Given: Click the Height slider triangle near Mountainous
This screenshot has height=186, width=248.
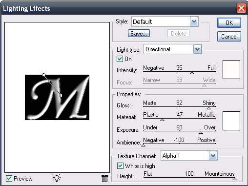Looking at the screenshot, I should click(x=234, y=179).
